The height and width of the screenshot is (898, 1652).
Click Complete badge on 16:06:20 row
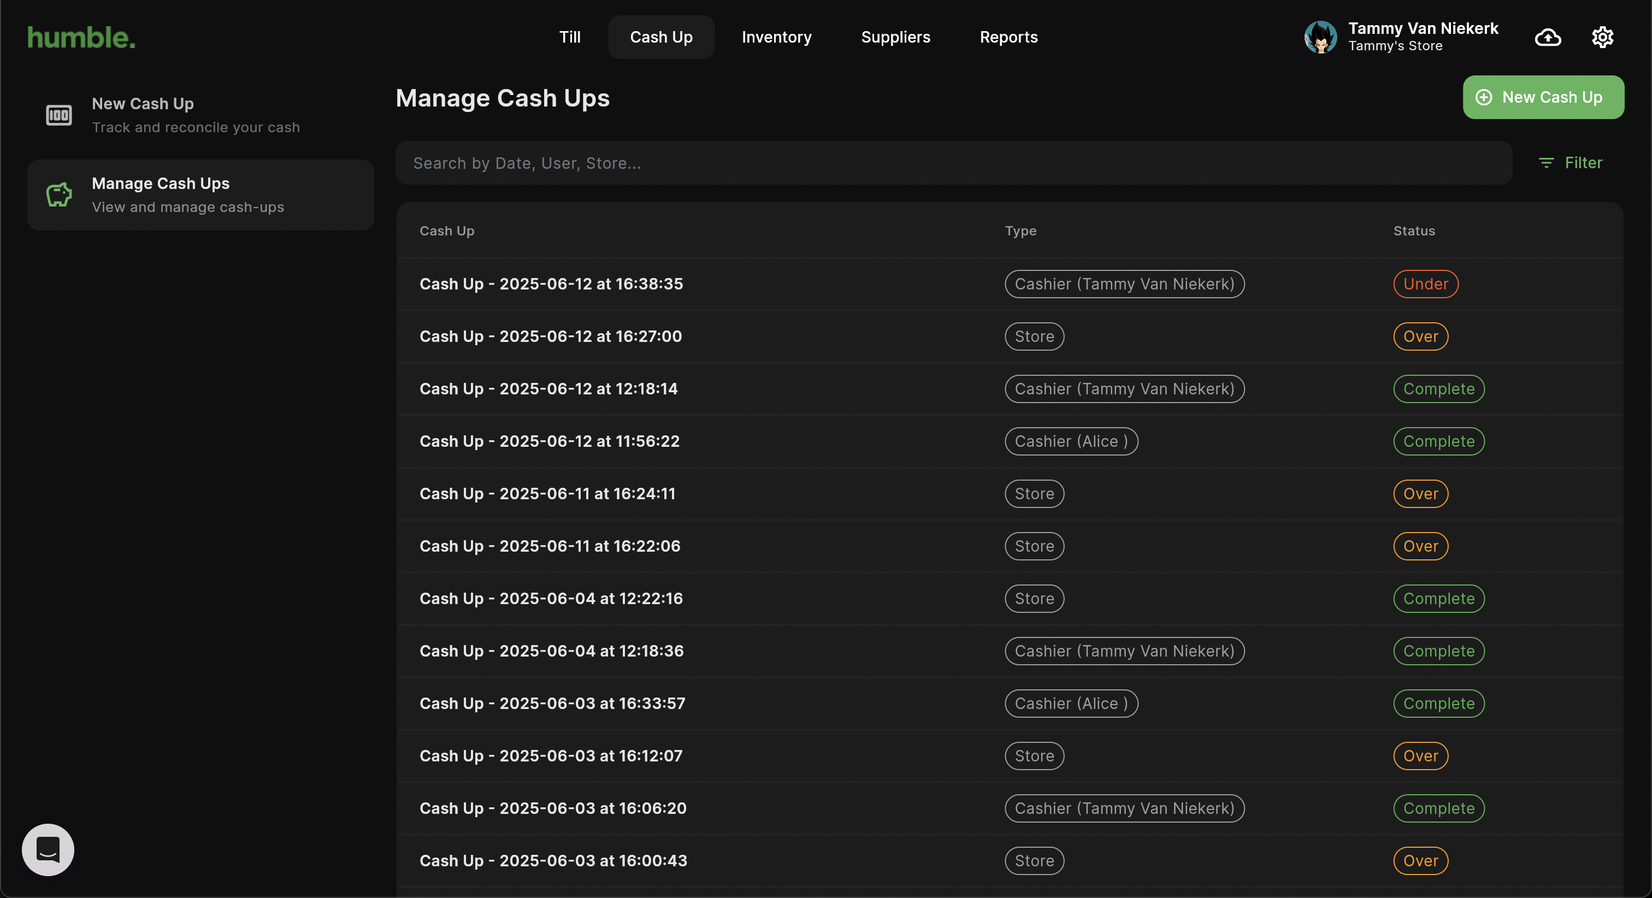point(1438,809)
